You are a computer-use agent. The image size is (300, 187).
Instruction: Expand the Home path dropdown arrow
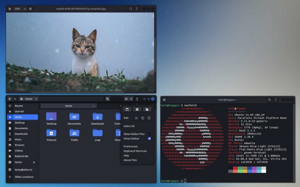click(36, 99)
